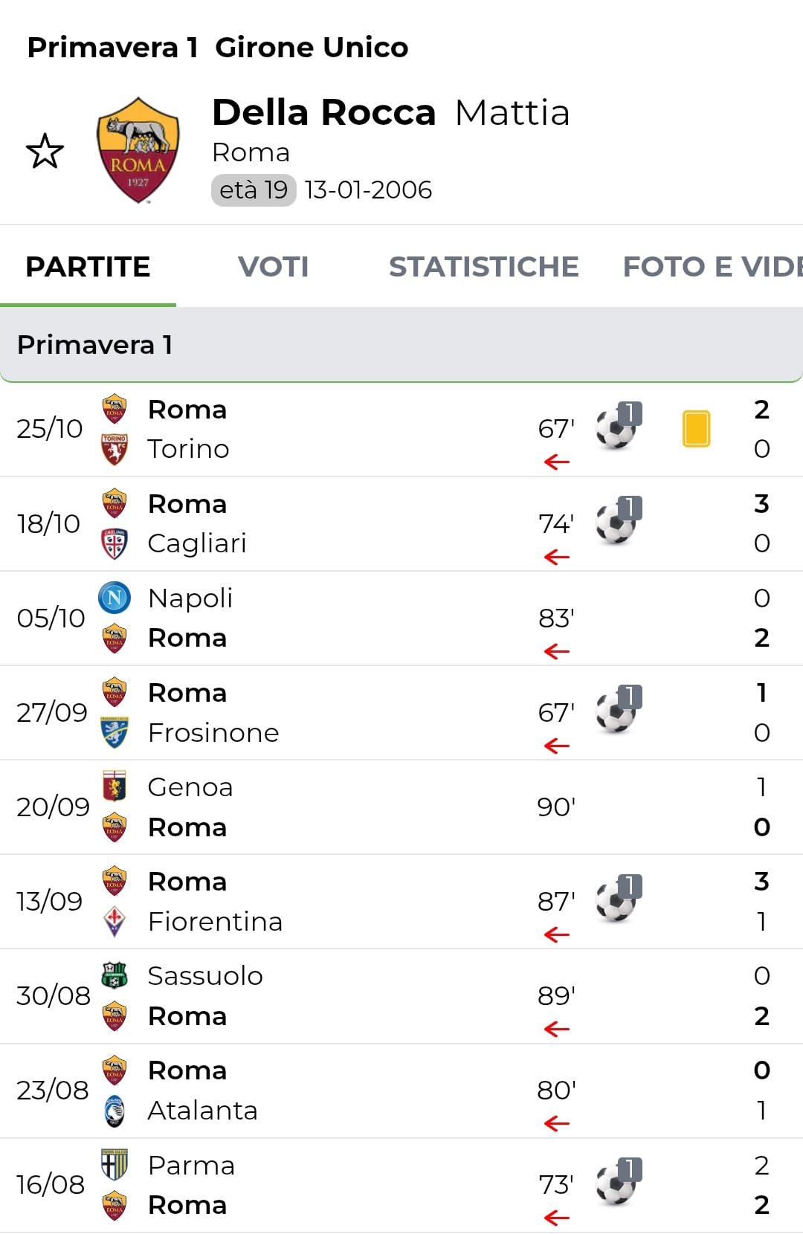Click the goal ball icon in Roma-Cagliari match
This screenshot has height=1234, width=803.
pyautogui.click(x=617, y=521)
